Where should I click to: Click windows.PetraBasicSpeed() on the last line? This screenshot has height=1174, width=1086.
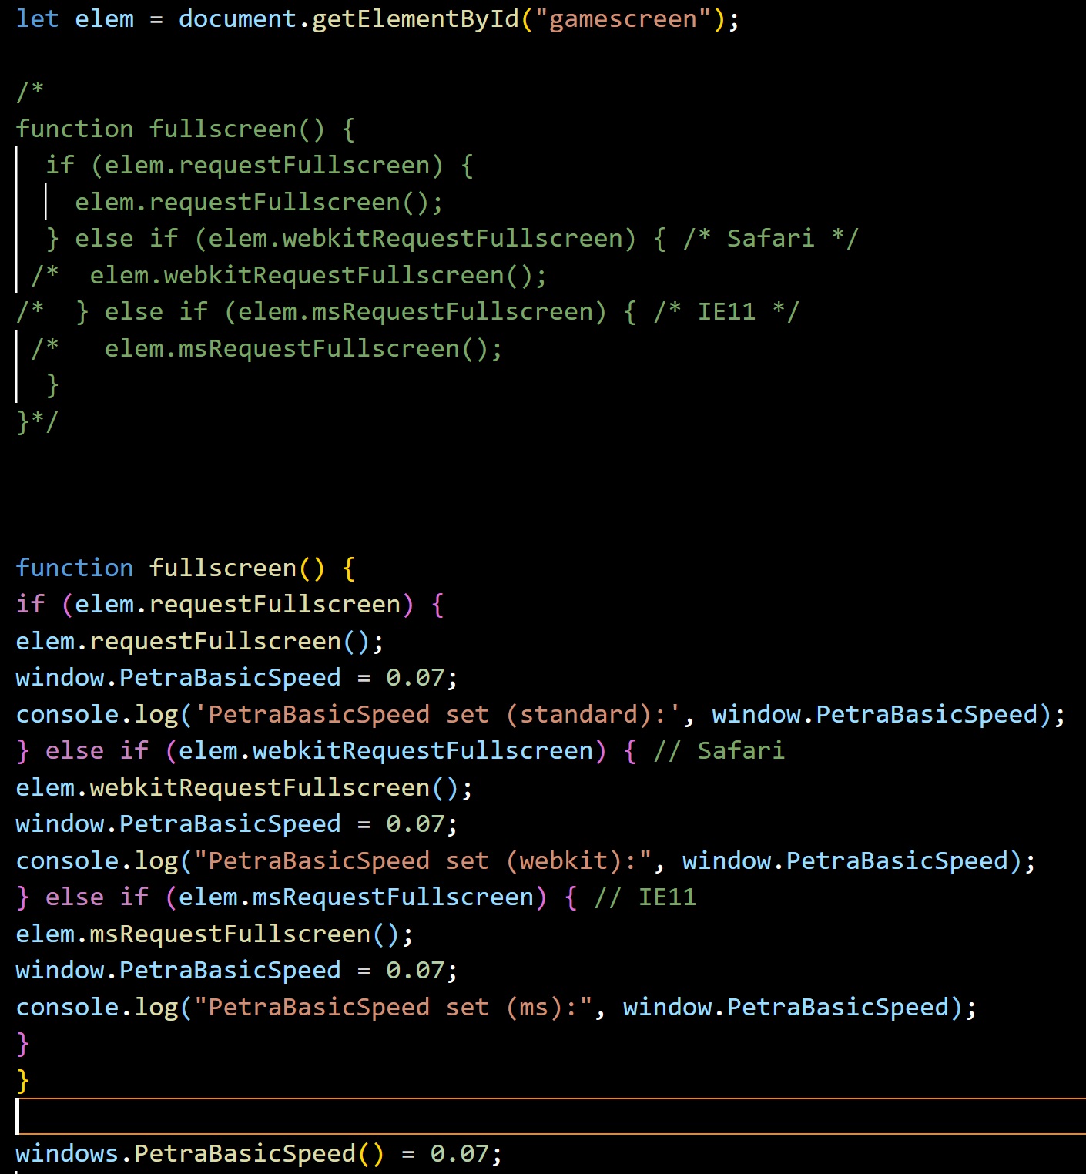[199, 1153]
